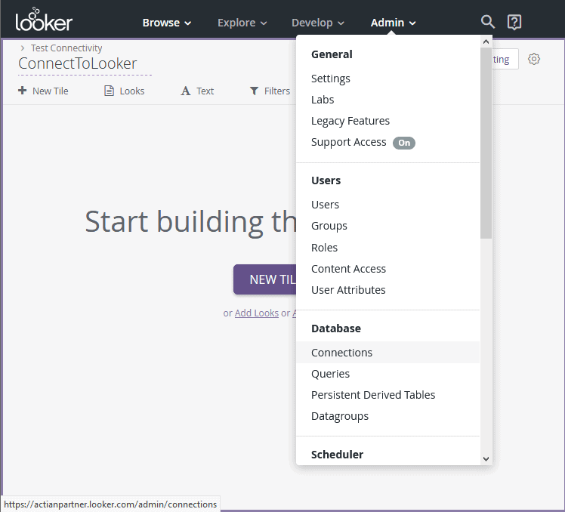Click the dashboard settings gear icon
Image resolution: width=565 pixels, height=512 pixels.
tap(534, 59)
